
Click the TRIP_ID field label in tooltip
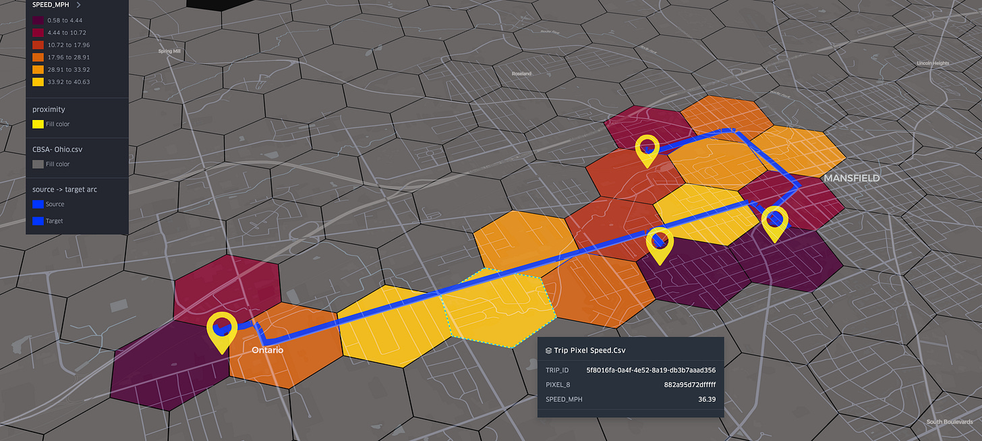tap(557, 370)
